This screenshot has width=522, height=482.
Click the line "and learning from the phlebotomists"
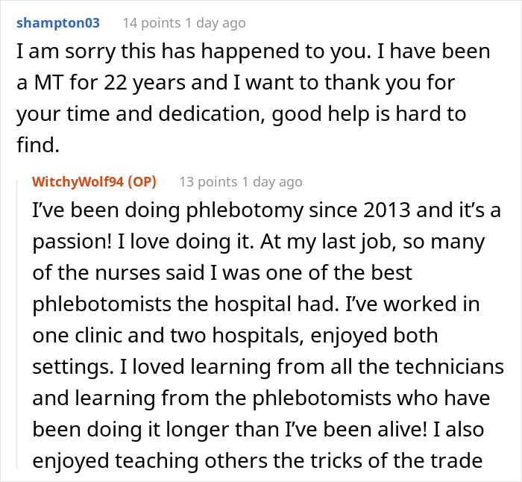click(261, 395)
